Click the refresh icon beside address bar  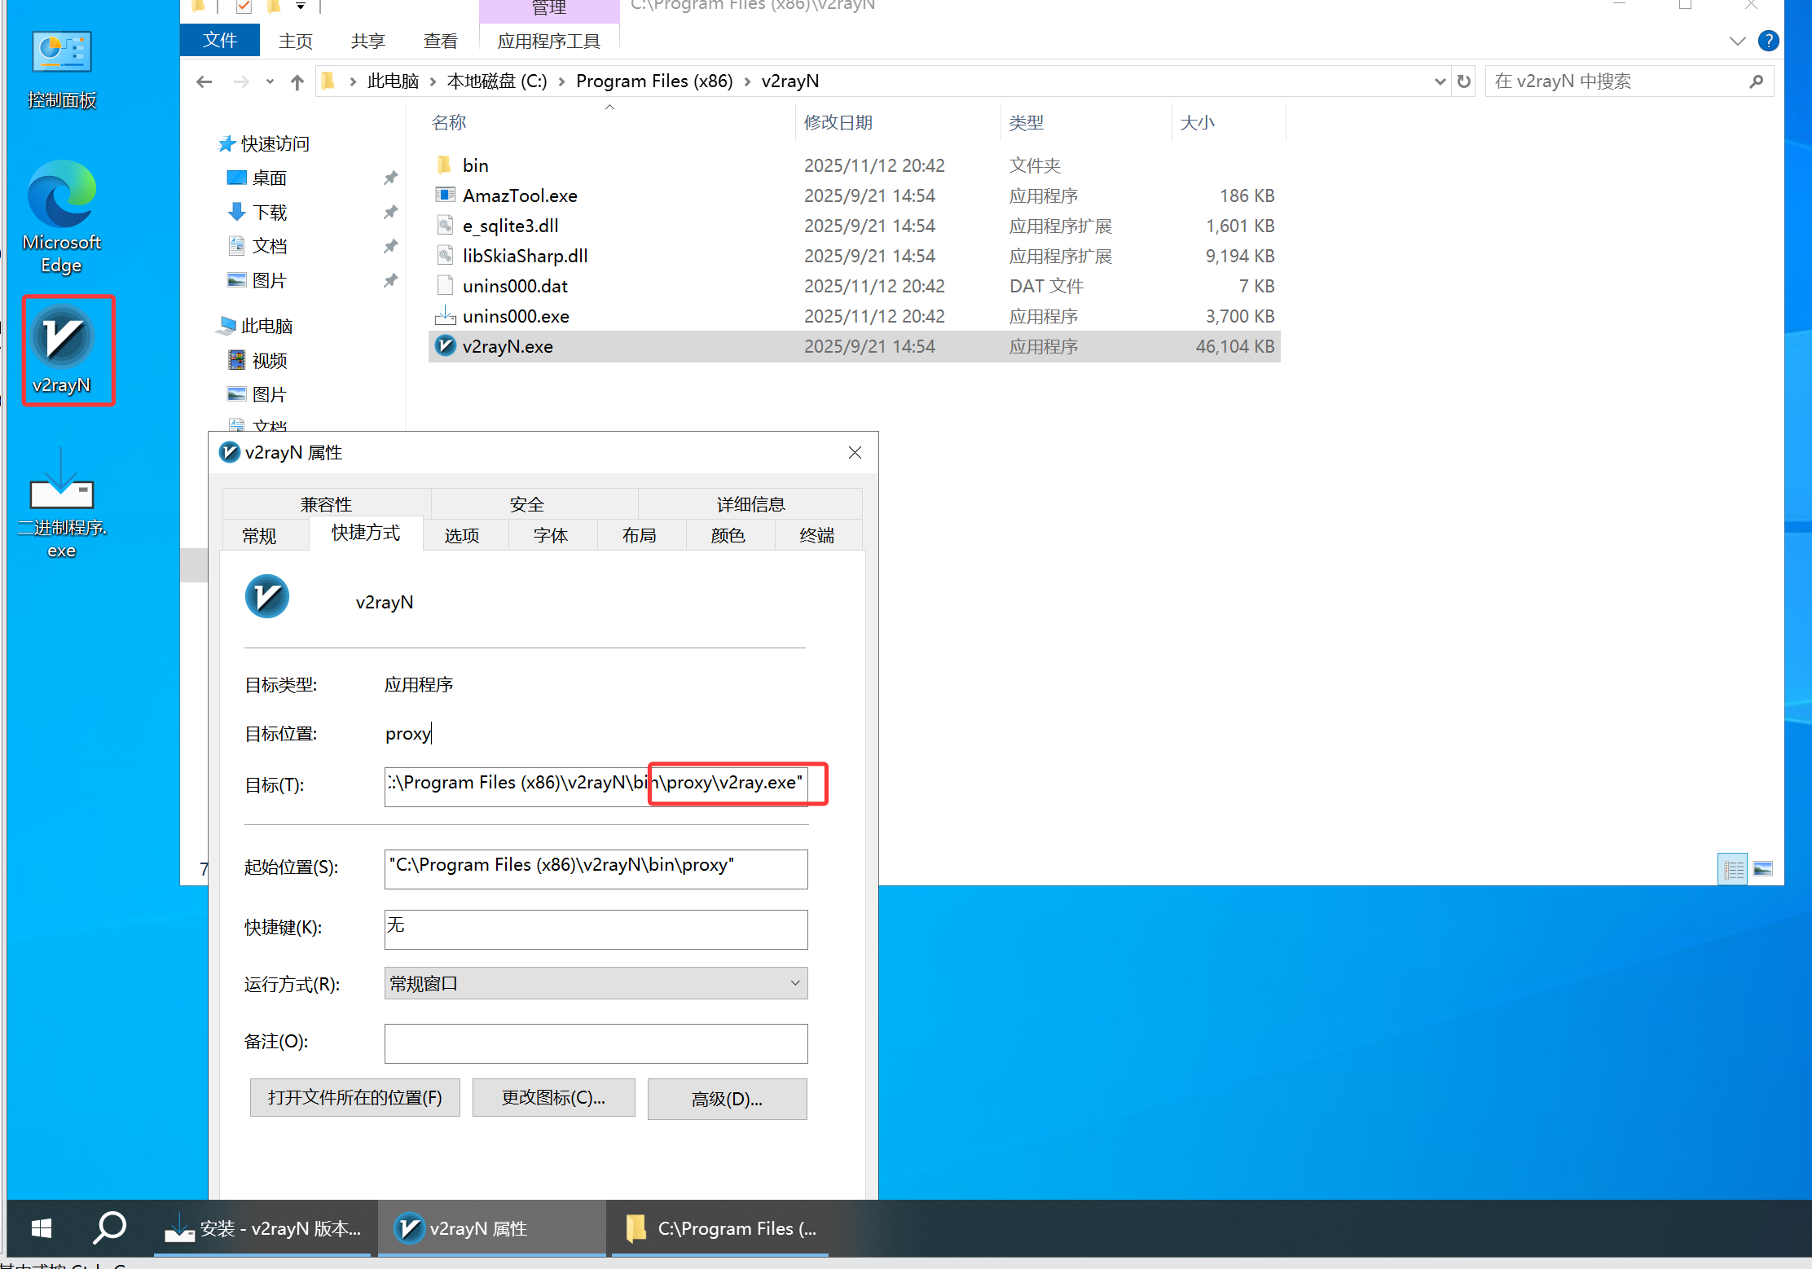coord(1463,81)
